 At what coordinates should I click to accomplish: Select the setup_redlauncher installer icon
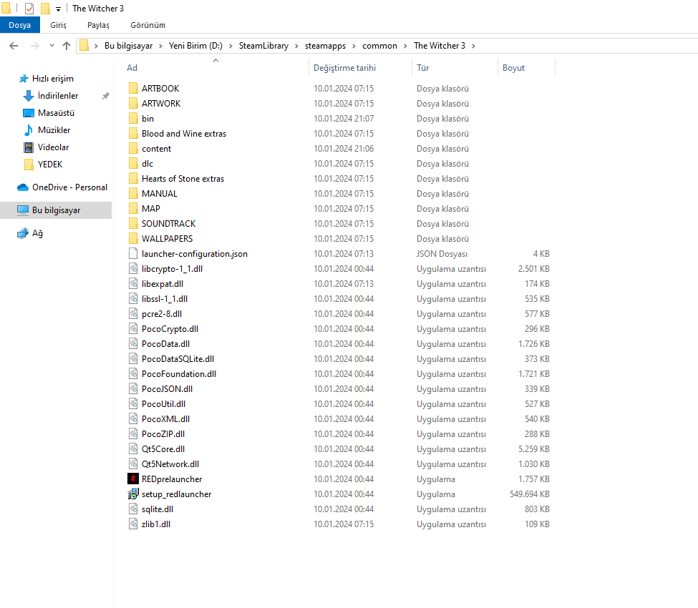coord(133,494)
